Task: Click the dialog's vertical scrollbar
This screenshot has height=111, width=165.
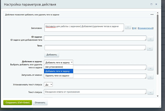Action: point(158,44)
